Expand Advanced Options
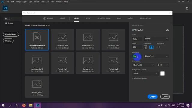Viewport: 192px width, 108px height. (139, 79)
